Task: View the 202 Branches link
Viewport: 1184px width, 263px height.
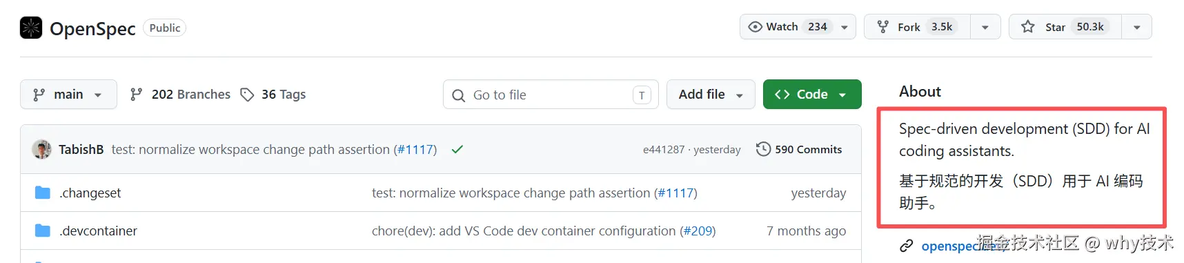Action: click(x=191, y=95)
